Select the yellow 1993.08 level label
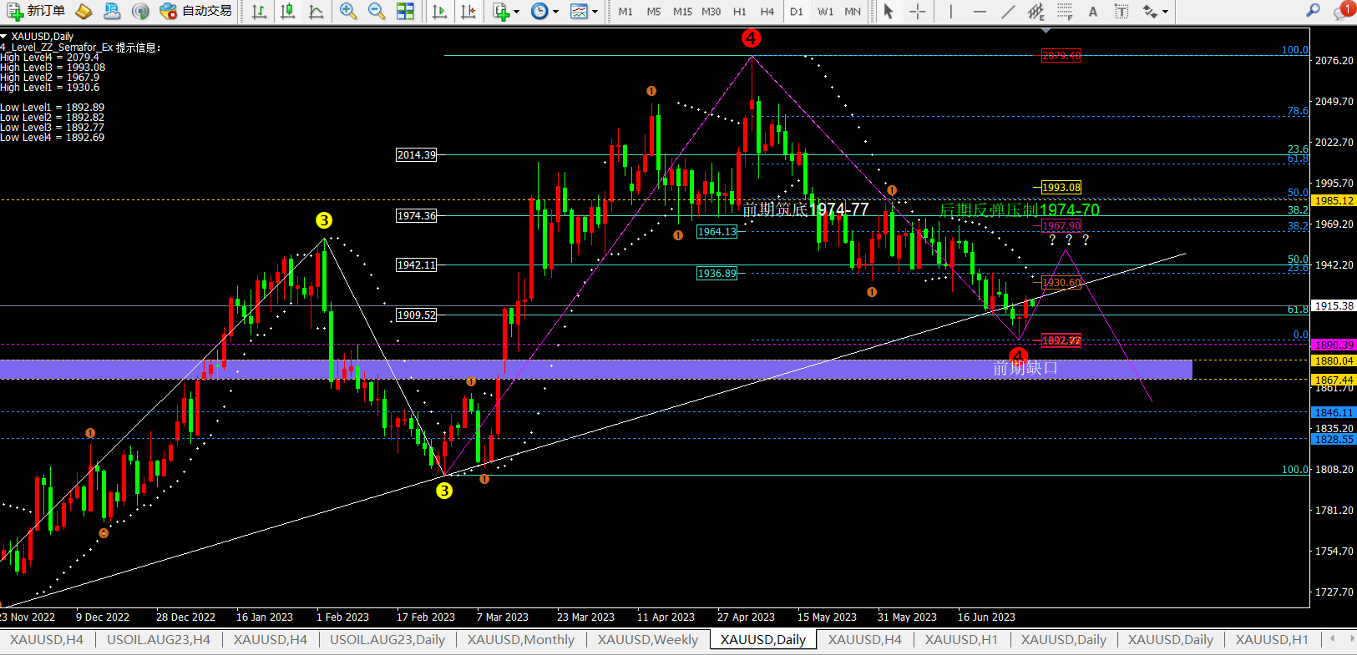The width and height of the screenshot is (1357, 655). coord(1061,187)
